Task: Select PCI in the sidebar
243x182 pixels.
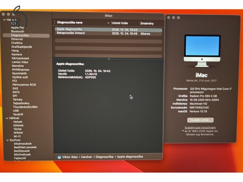Action: click(x=14, y=81)
